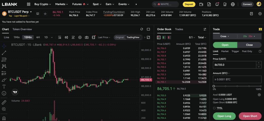264x121 pixels.
Task: Switch to Token Overview tab
Action: [x=22, y=29]
